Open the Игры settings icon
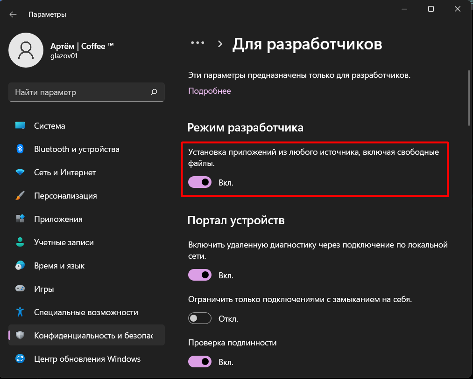Screen dimensions: 473x379 pos(20,289)
